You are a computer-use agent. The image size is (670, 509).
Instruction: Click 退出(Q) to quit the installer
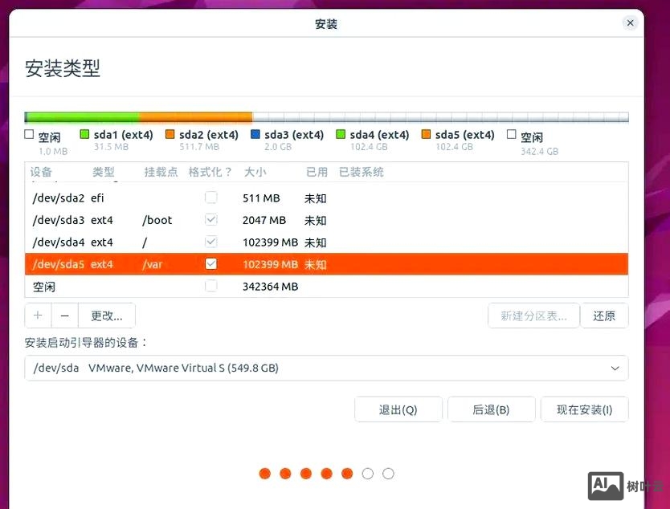[x=398, y=409]
